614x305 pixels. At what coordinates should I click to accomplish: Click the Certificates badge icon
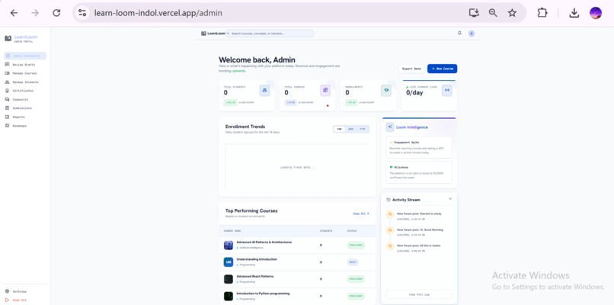pos(7,91)
